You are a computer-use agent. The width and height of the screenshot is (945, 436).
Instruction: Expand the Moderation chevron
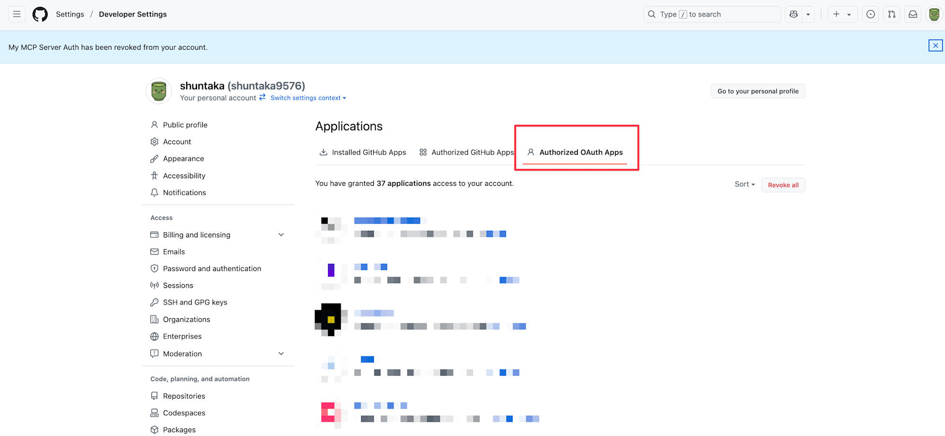coord(281,354)
